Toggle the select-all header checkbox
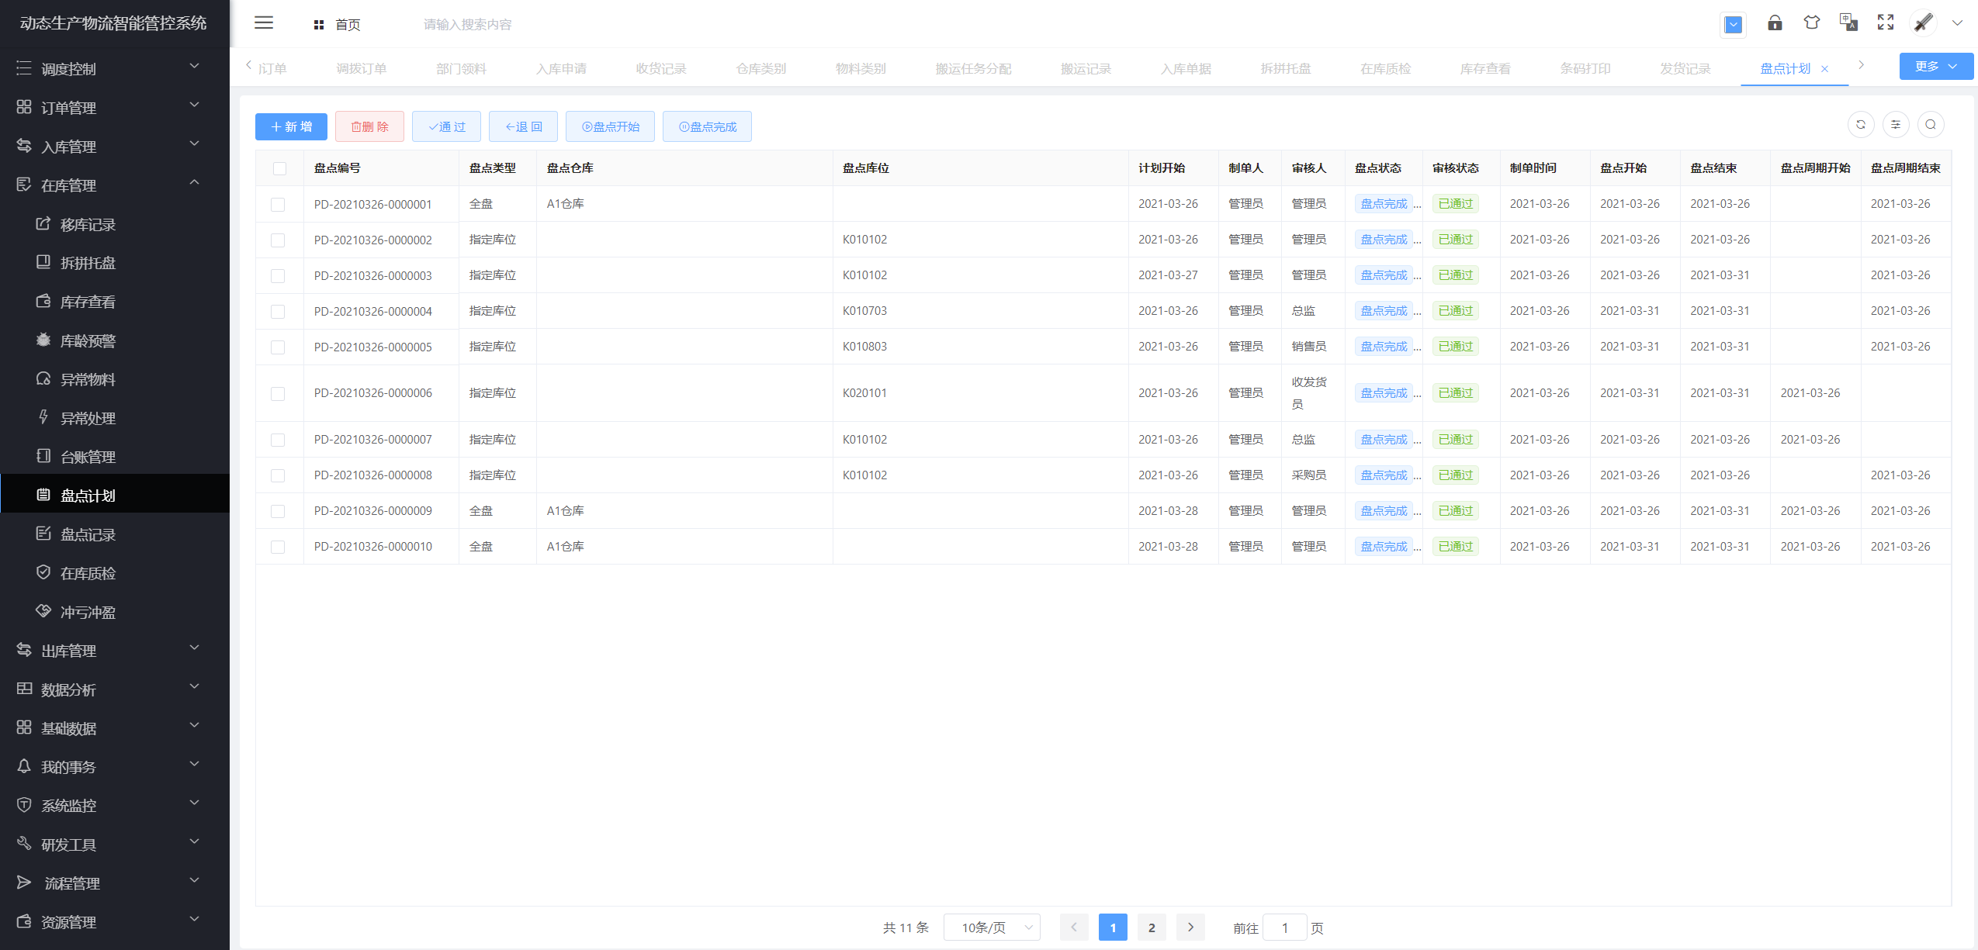The image size is (1978, 950). tap(279, 168)
